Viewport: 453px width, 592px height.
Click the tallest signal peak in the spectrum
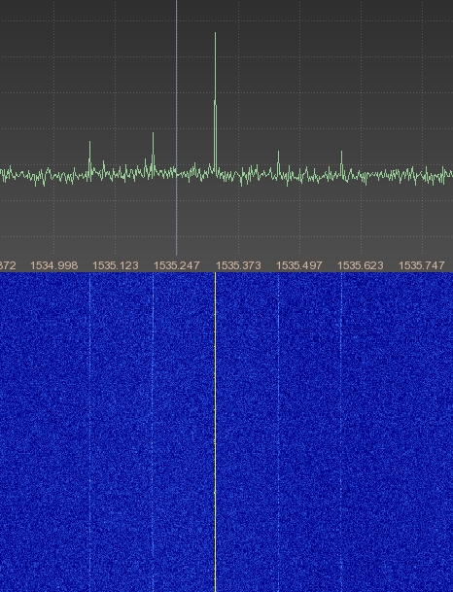215,102
